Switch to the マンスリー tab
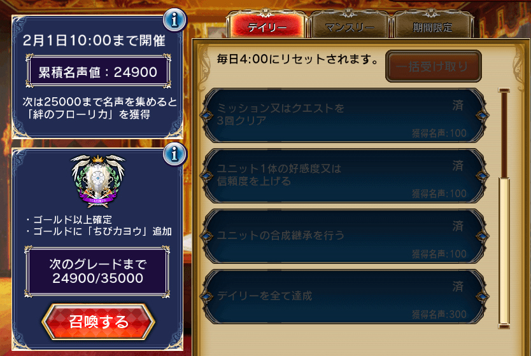This screenshot has height=356, width=531. [x=350, y=25]
